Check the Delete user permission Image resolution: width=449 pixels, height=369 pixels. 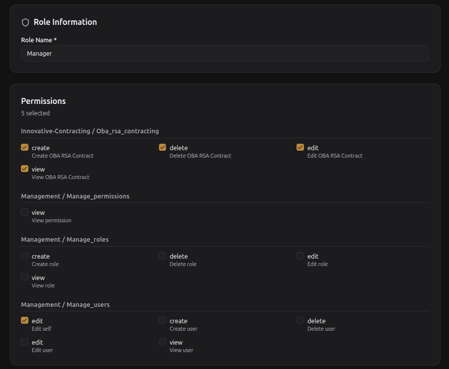point(300,320)
